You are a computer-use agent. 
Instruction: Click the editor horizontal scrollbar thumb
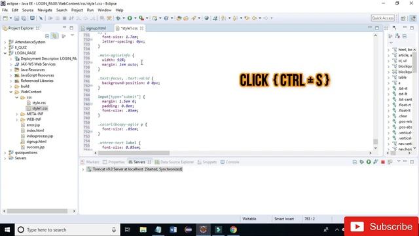[134, 153]
